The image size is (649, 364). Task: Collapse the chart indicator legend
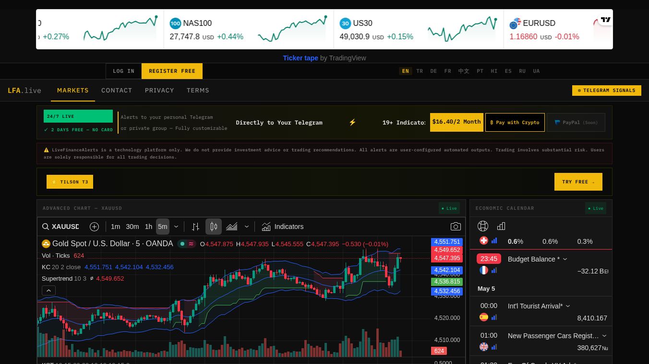coord(49,290)
